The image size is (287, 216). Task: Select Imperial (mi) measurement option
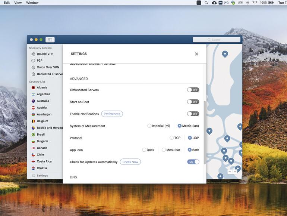point(149,126)
